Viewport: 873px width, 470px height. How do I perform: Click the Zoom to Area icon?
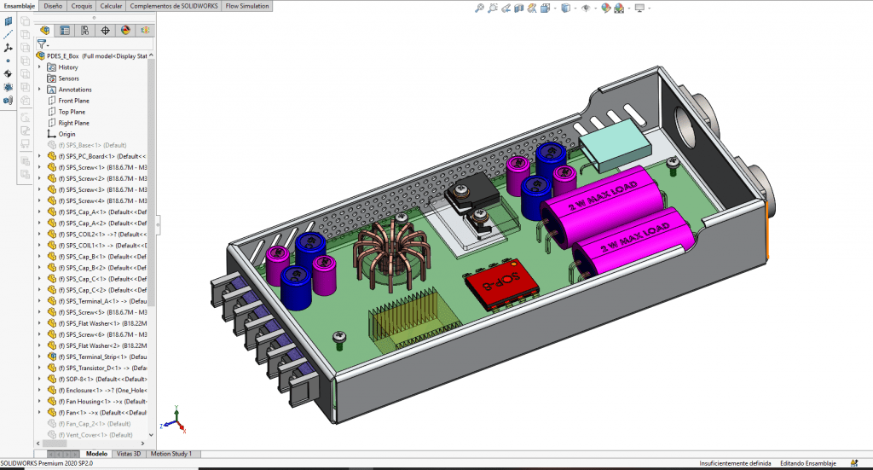click(x=492, y=9)
